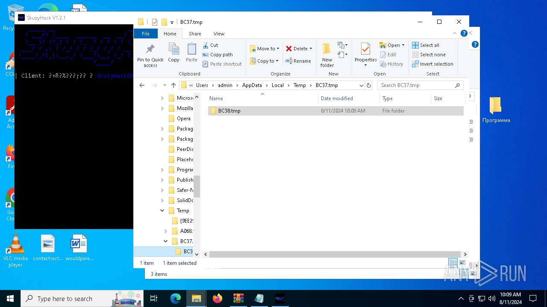This screenshot has height=307, width=547.
Task: Collapse the Temp tree node
Action: tap(162, 211)
